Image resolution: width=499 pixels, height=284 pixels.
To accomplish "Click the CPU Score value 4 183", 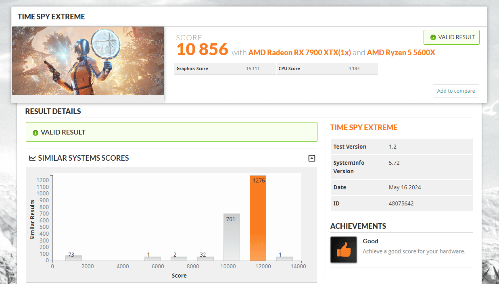I will (354, 68).
